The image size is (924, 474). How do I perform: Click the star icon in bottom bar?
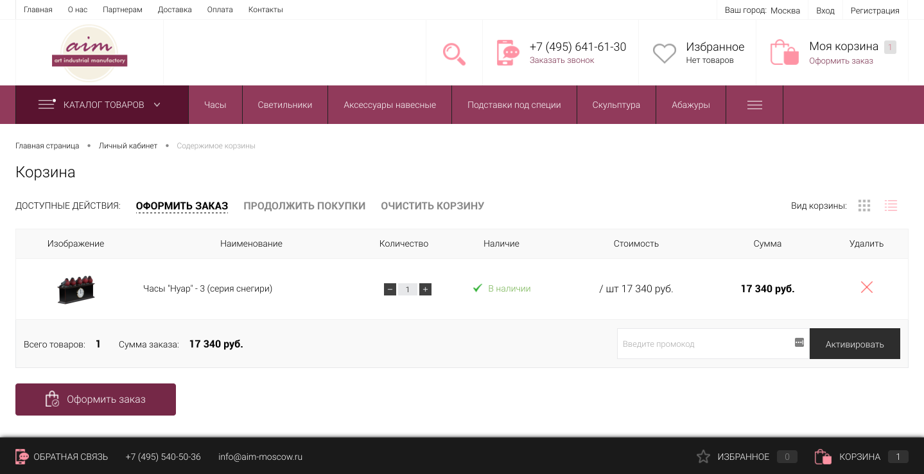[x=703, y=457]
